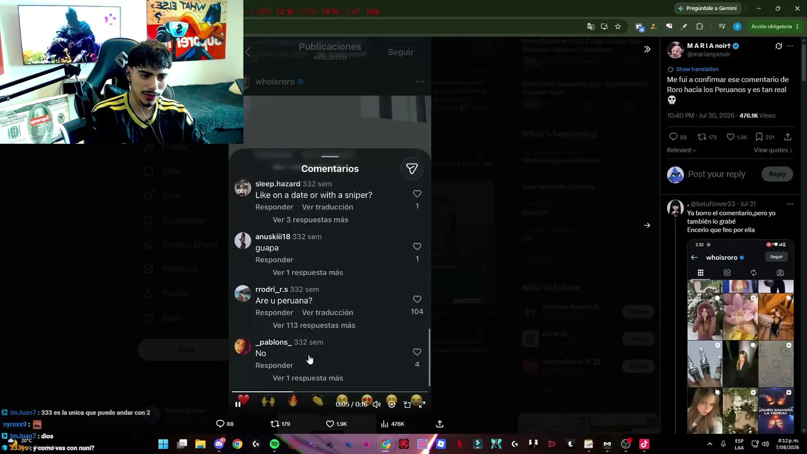Open the Windows Start menu
The image size is (807, 454).
click(x=163, y=444)
